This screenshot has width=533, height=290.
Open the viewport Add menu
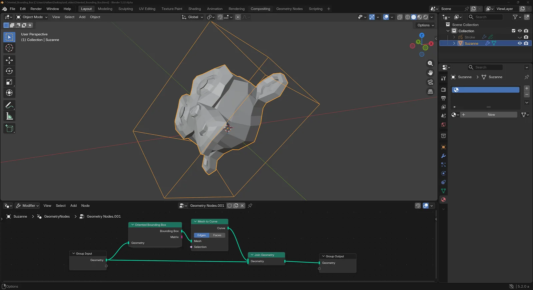click(x=82, y=17)
